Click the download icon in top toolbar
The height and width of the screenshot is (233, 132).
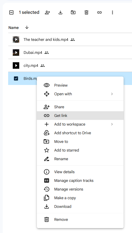[60, 12]
